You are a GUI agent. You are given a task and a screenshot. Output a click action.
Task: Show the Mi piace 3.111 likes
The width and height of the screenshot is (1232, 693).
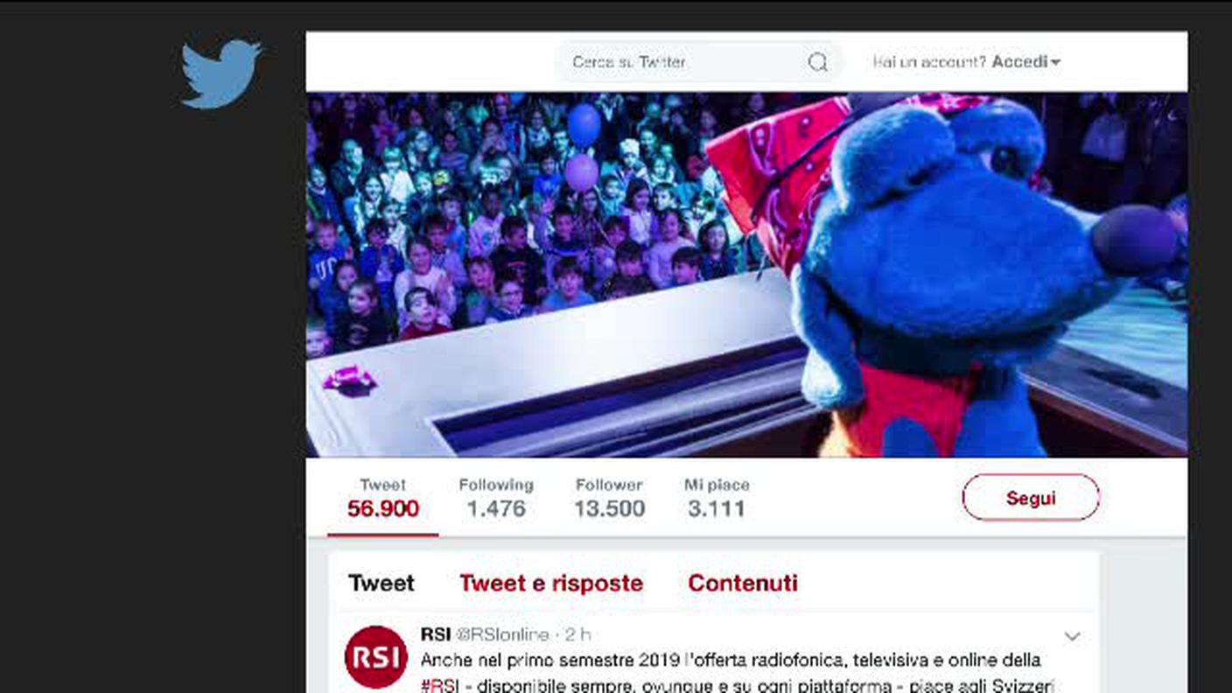717,498
